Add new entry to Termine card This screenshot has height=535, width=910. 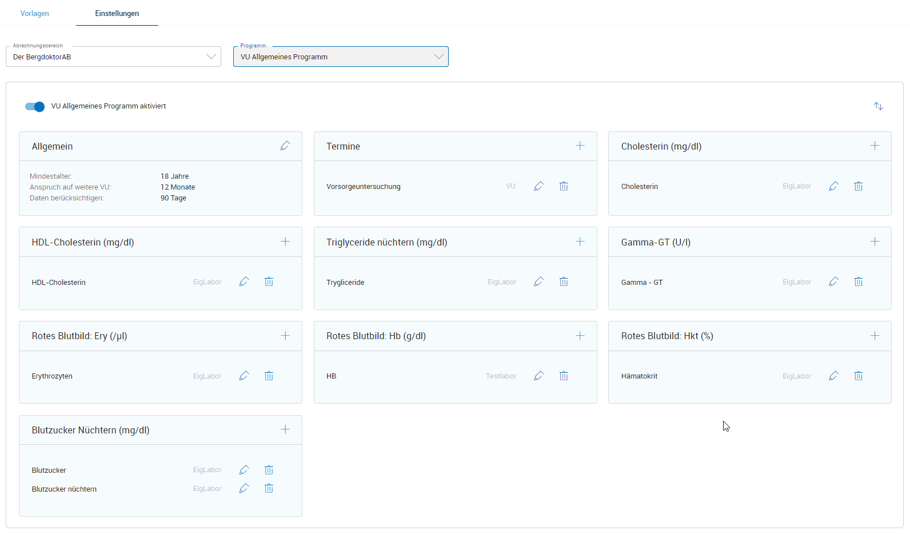580,146
